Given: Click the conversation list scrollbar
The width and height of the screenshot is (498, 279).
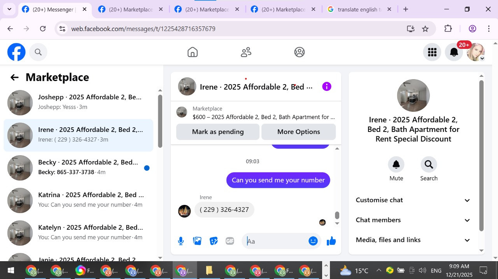Looking at the screenshot, I should 160,121.
